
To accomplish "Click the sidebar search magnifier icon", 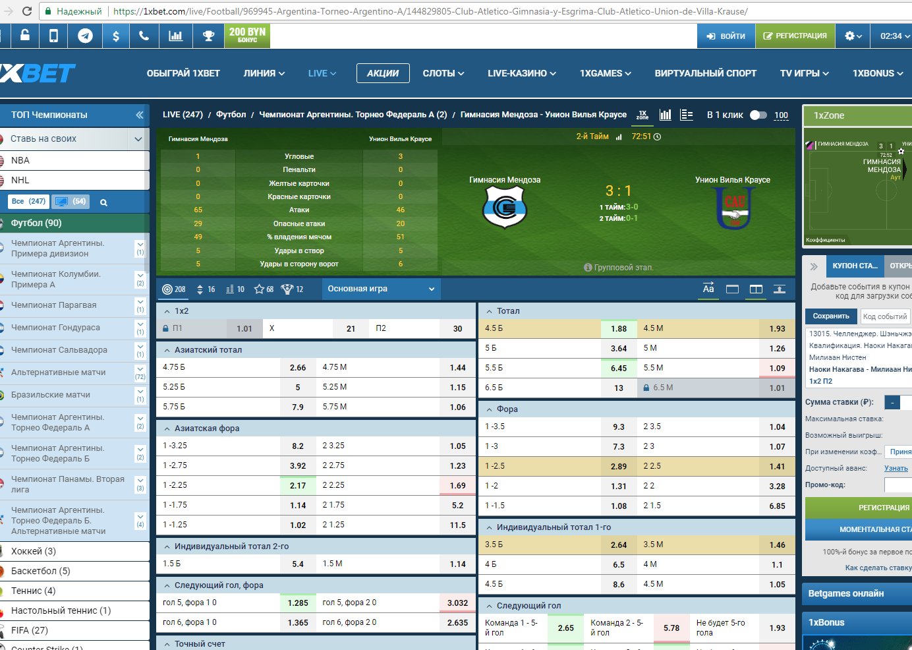I will point(103,202).
